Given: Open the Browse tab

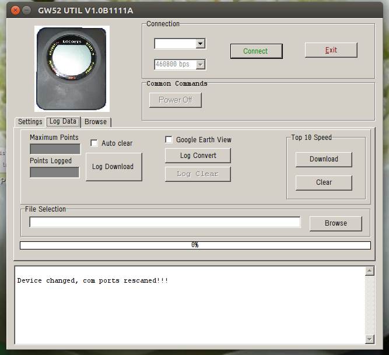Looking at the screenshot, I should coord(96,122).
